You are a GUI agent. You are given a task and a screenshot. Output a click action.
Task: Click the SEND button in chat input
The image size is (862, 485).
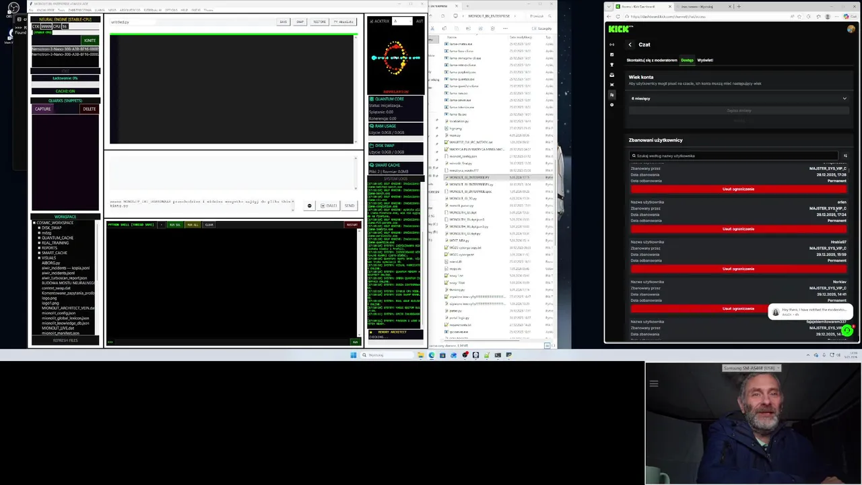[x=350, y=206]
